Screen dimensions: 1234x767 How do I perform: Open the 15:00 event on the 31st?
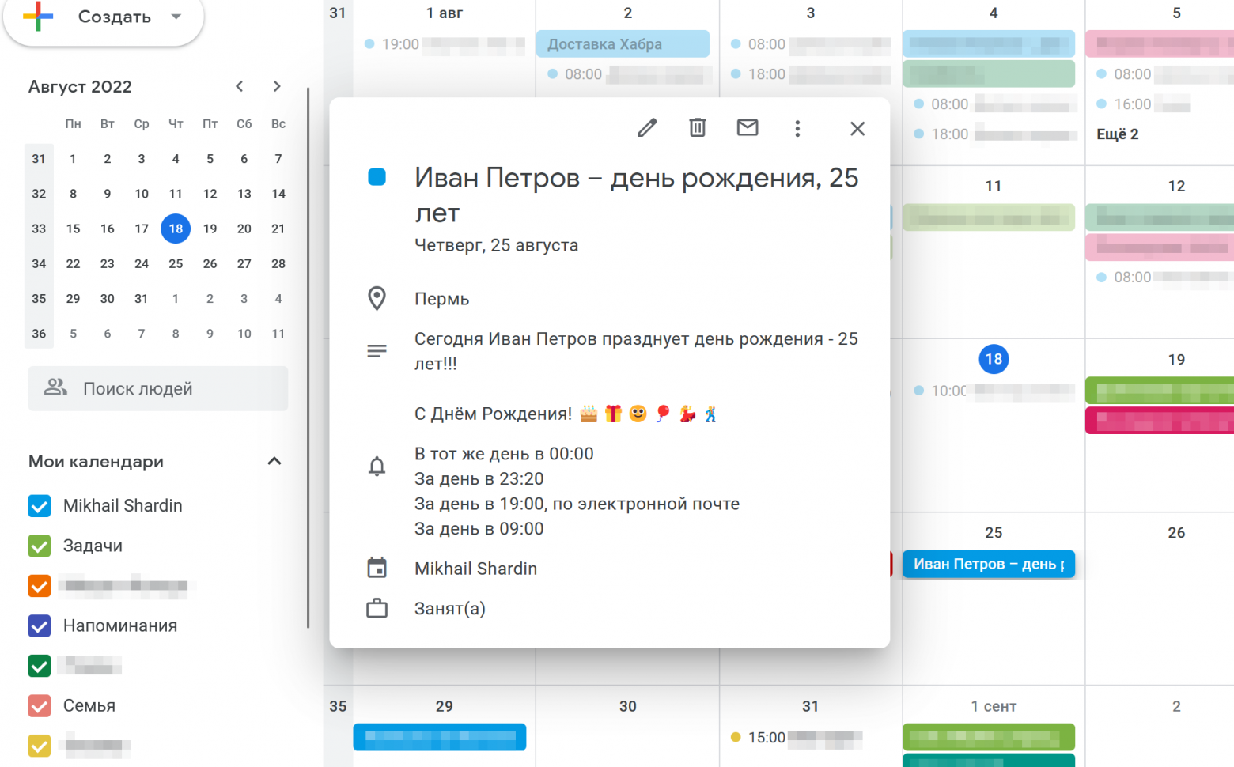pos(797,737)
